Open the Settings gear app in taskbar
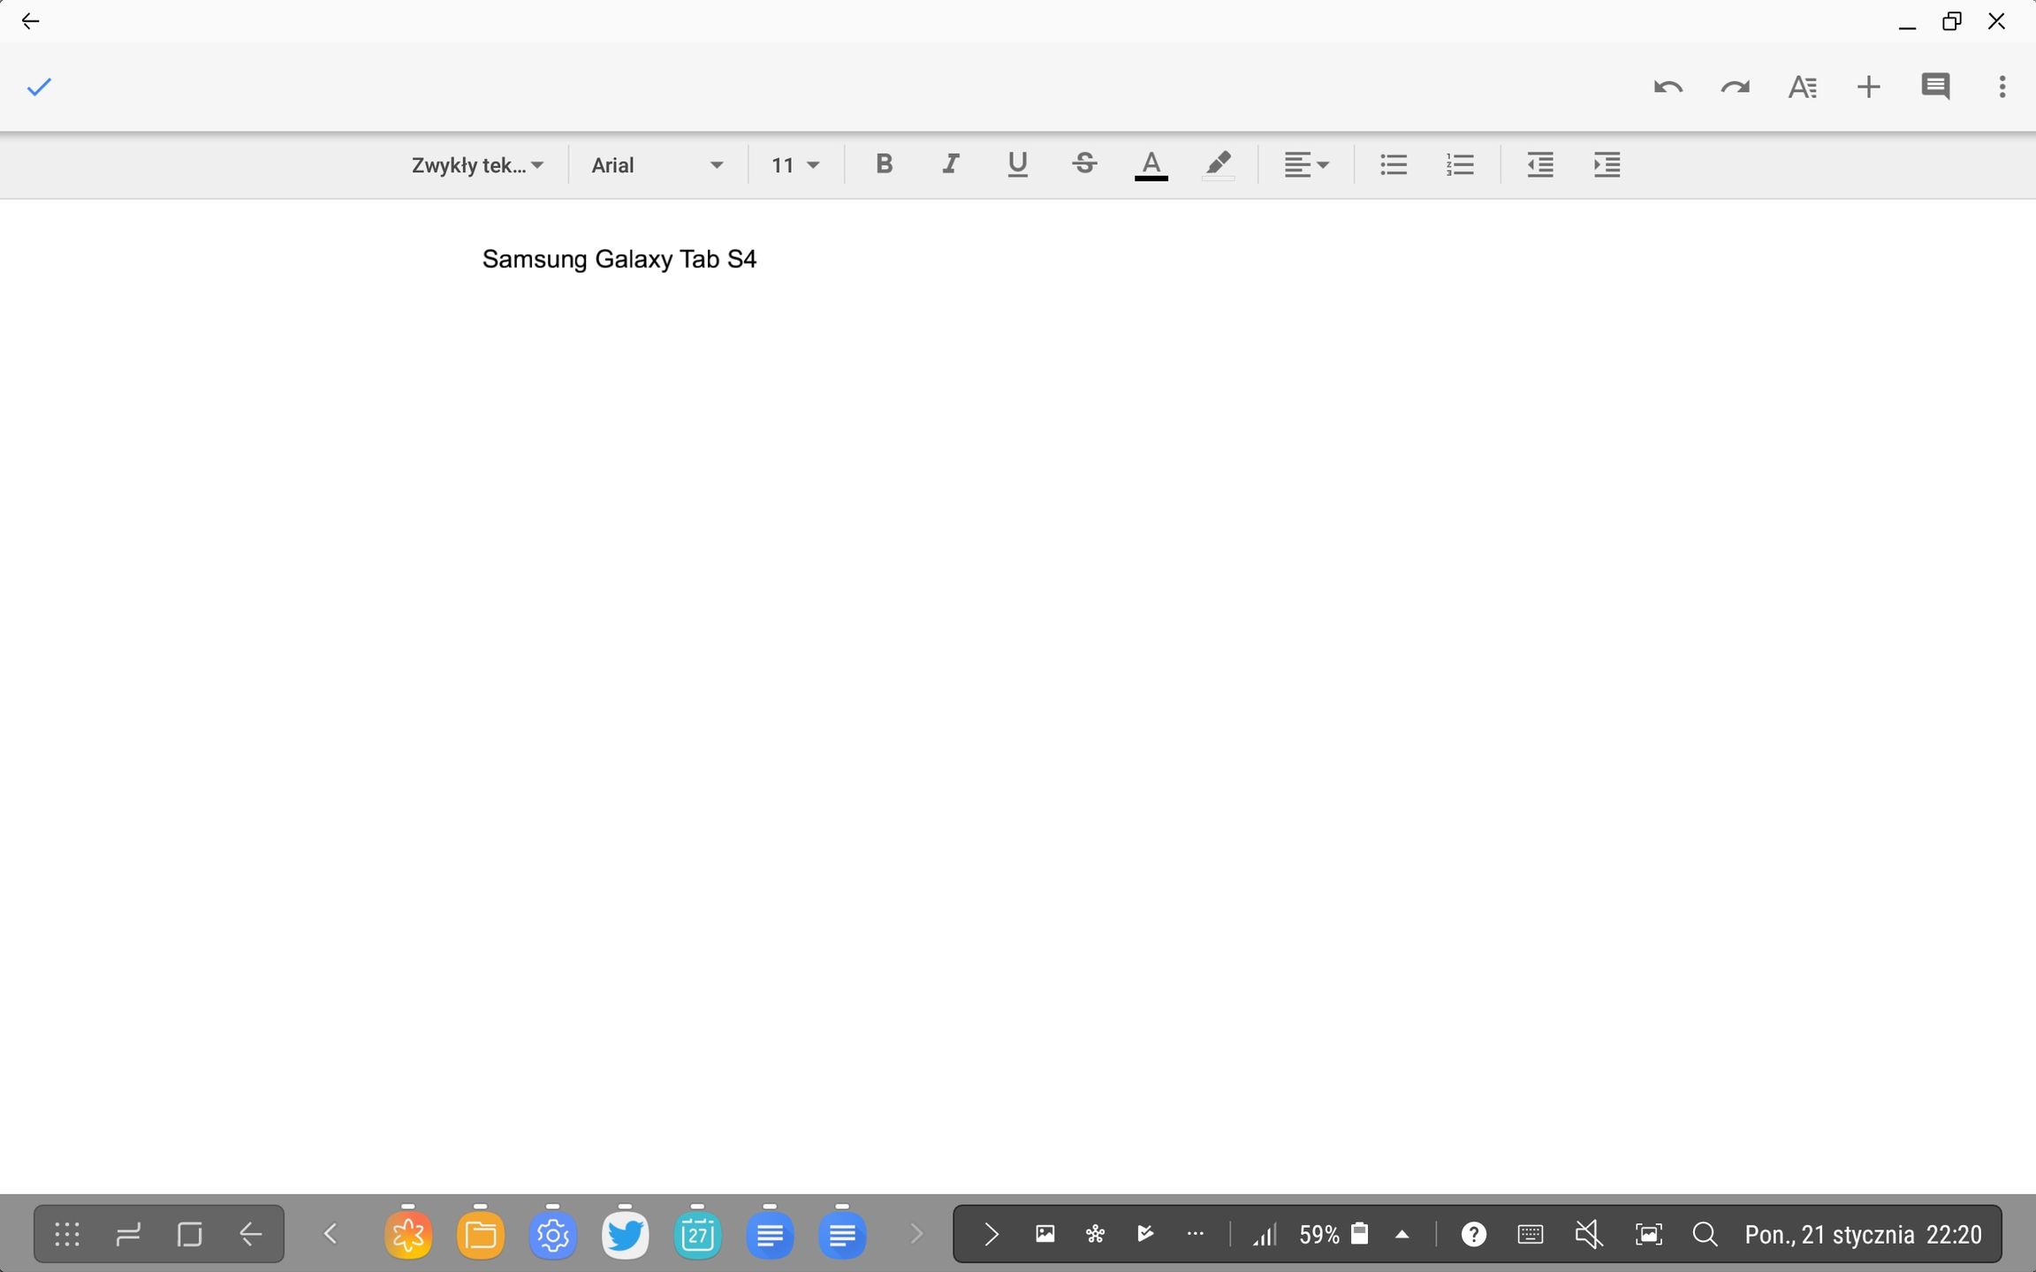This screenshot has width=2036, height=1272. (553, 1234)
